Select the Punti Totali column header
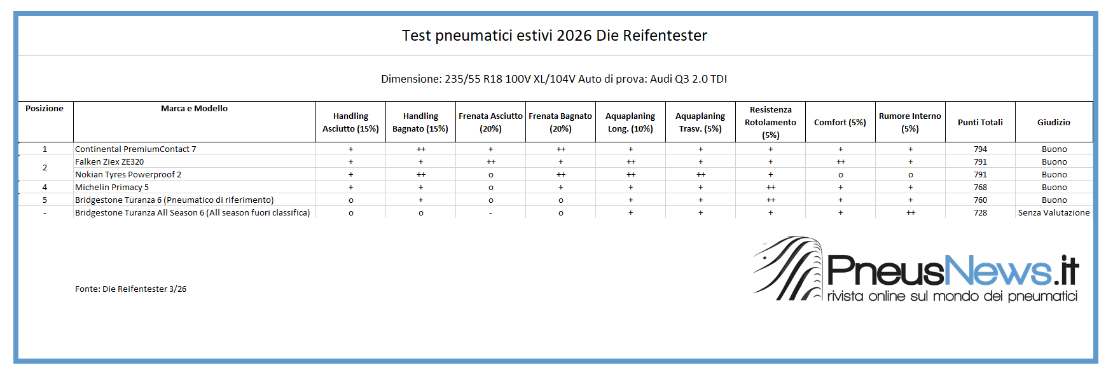This screenshot has width=1120, height=384. coord(980,122)
